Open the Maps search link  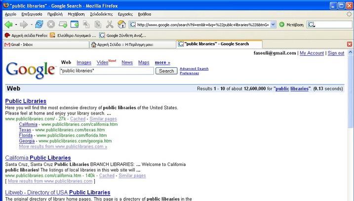(x=144, y=62)
